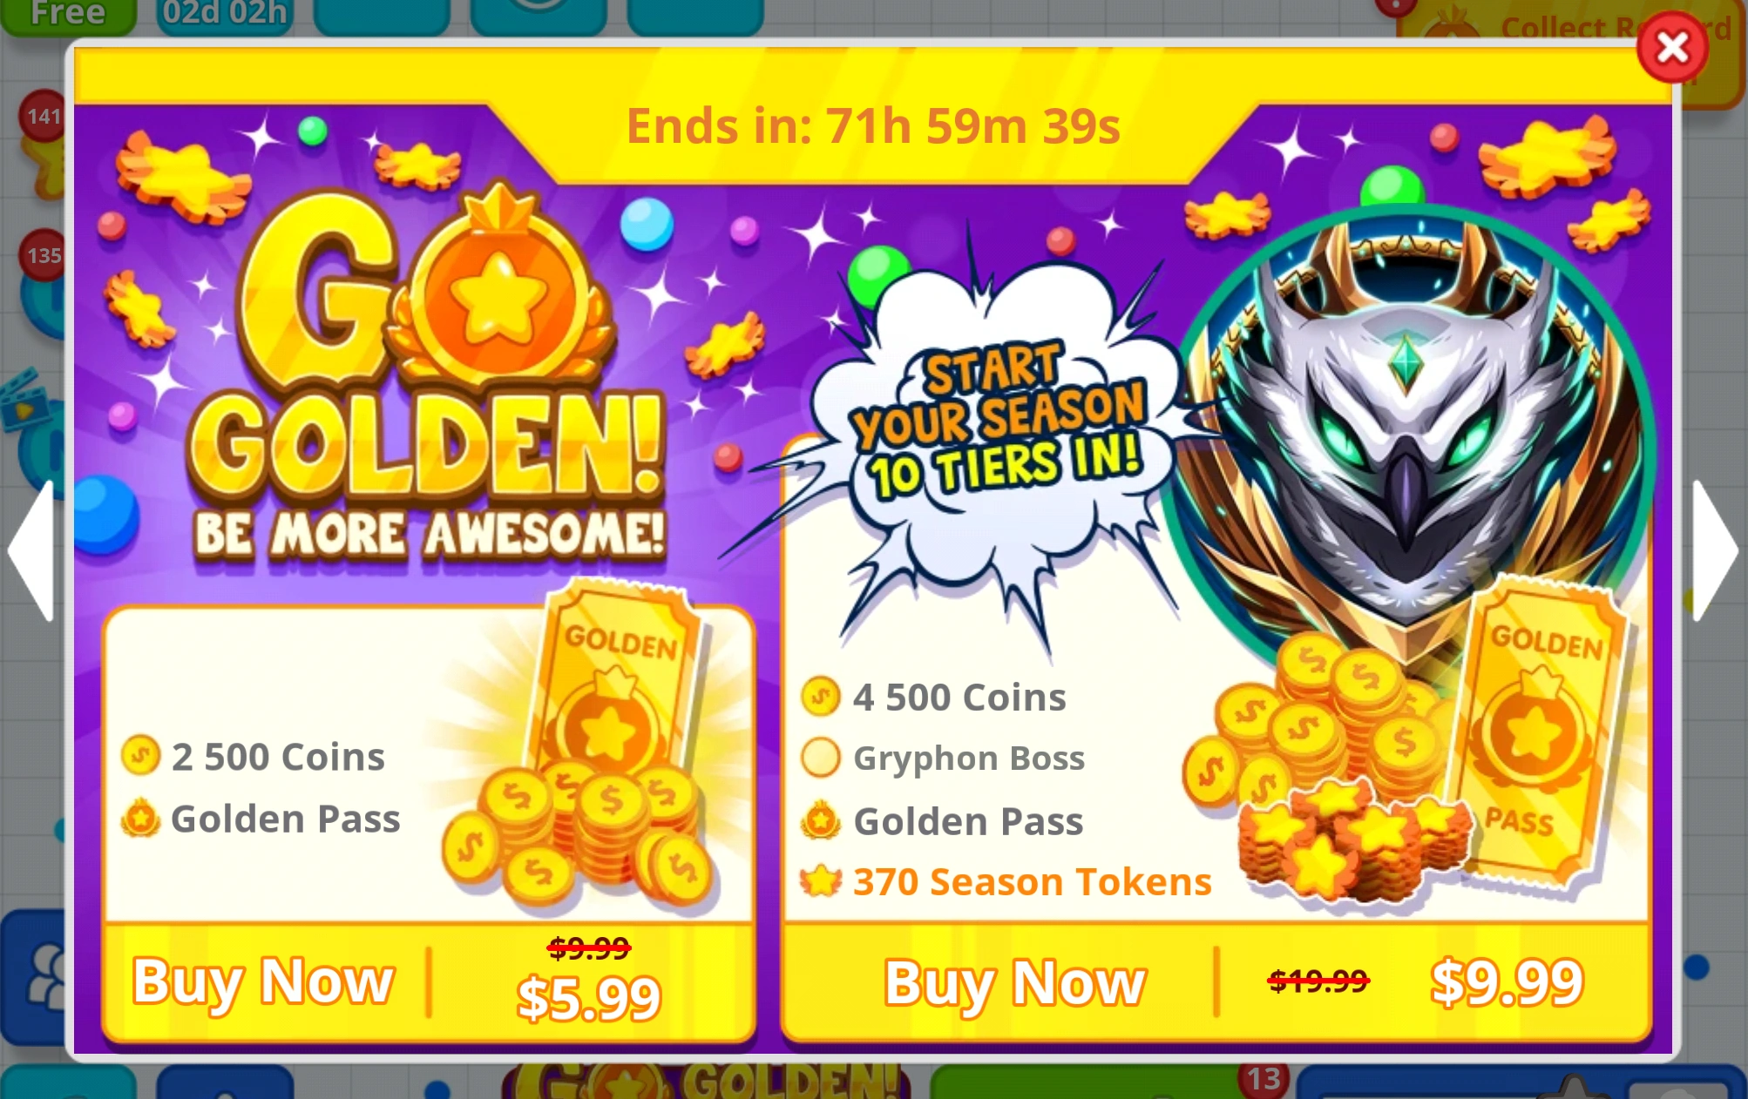Buy the $5.99 Golden Pass bundle

pos(429,982)
